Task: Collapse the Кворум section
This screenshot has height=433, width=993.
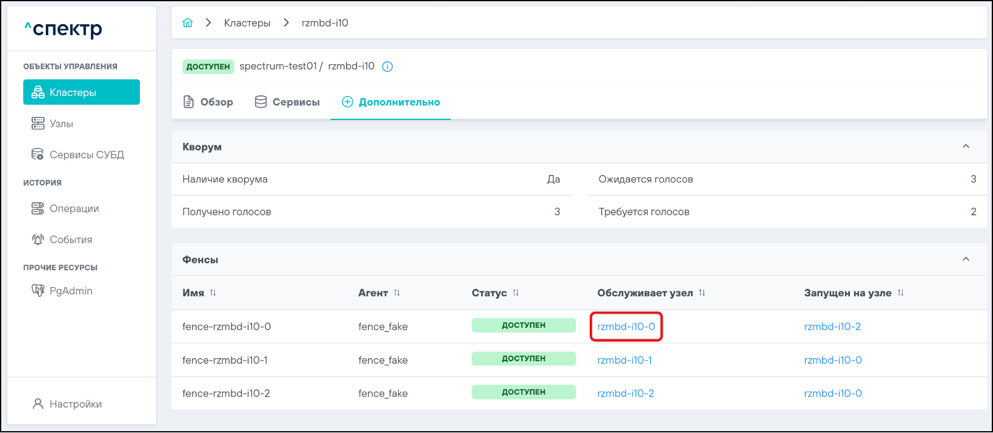Action: [966, 147]
